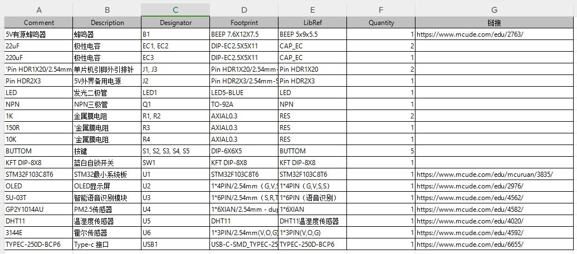
Task: Select the Q1 designator cell
Action: (x=175, y=104)
